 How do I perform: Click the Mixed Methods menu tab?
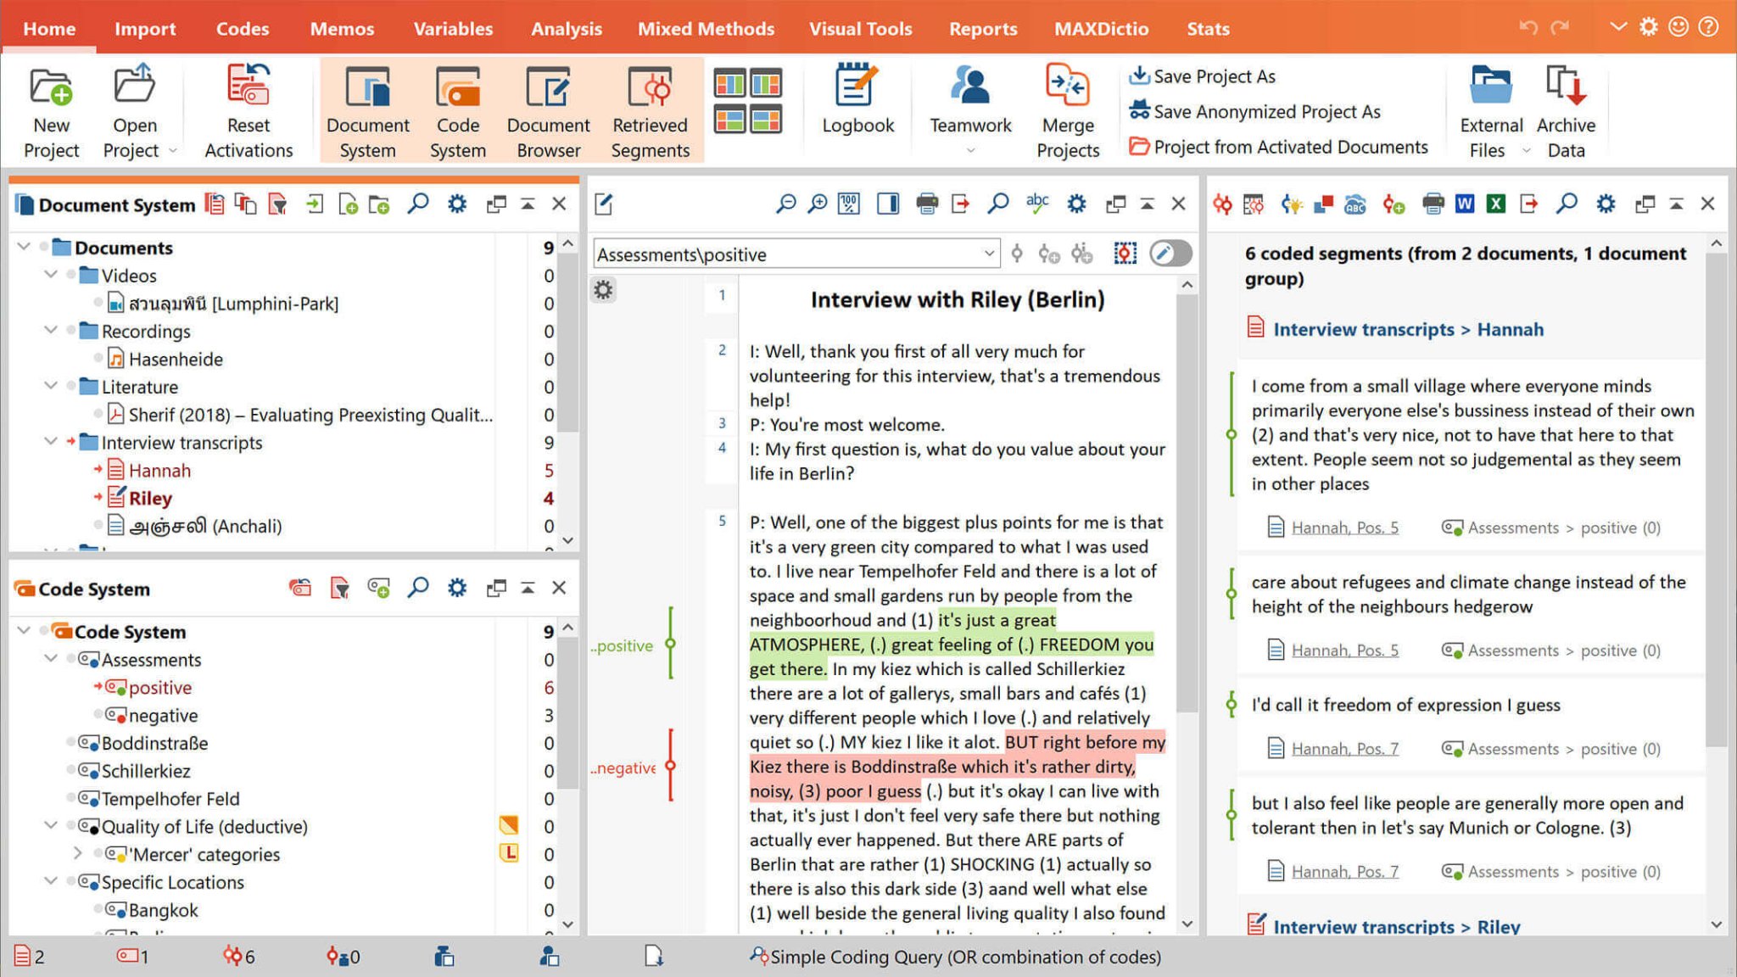tap(705, 29)
